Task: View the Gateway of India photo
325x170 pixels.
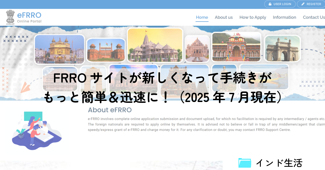Action: tap(282, 49)
